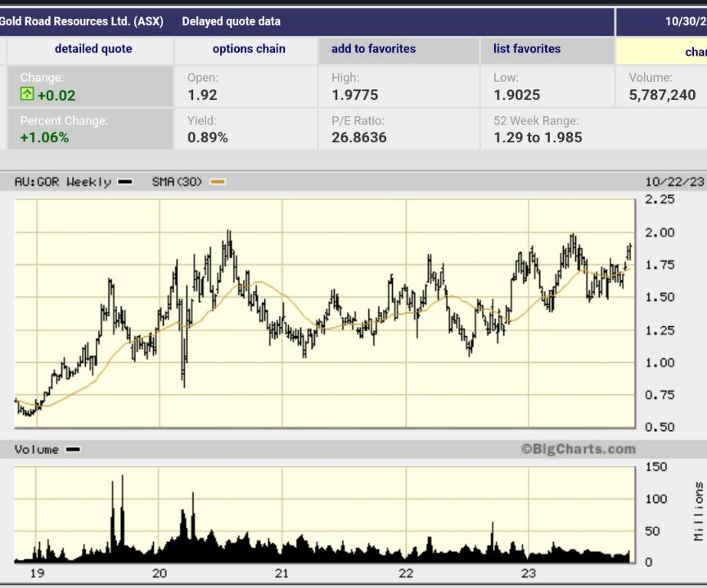Select the Volume value 5,787,240

(662, 95)
